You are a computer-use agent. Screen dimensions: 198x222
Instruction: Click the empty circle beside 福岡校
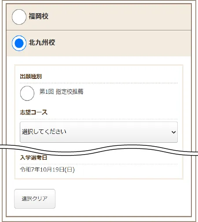tap(19, 17)
